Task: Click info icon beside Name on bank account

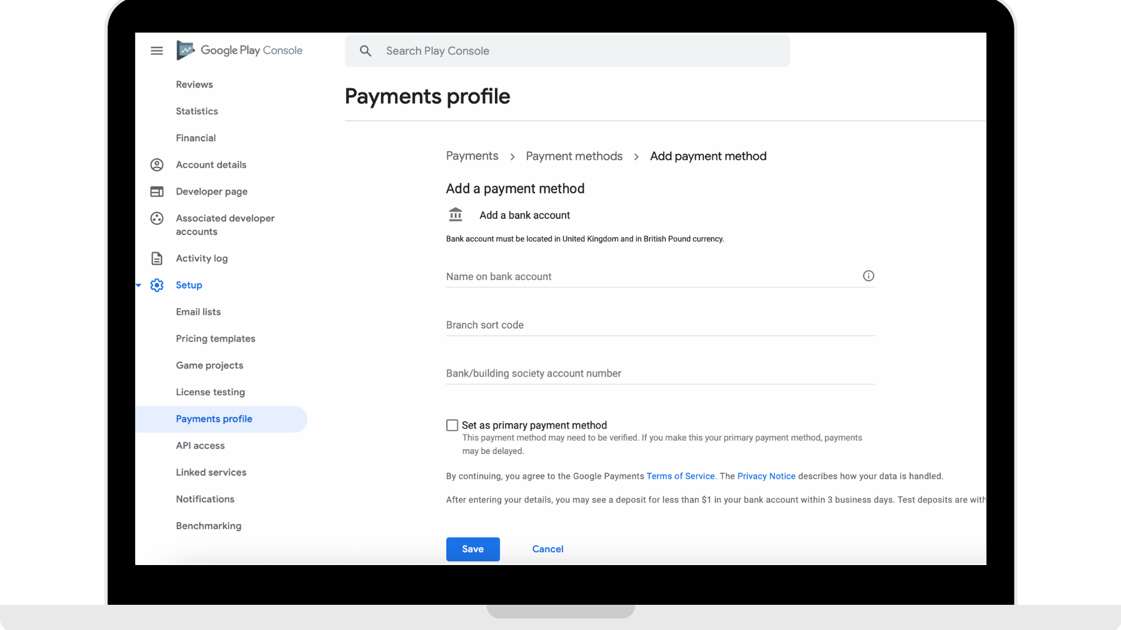Action: 868,276
